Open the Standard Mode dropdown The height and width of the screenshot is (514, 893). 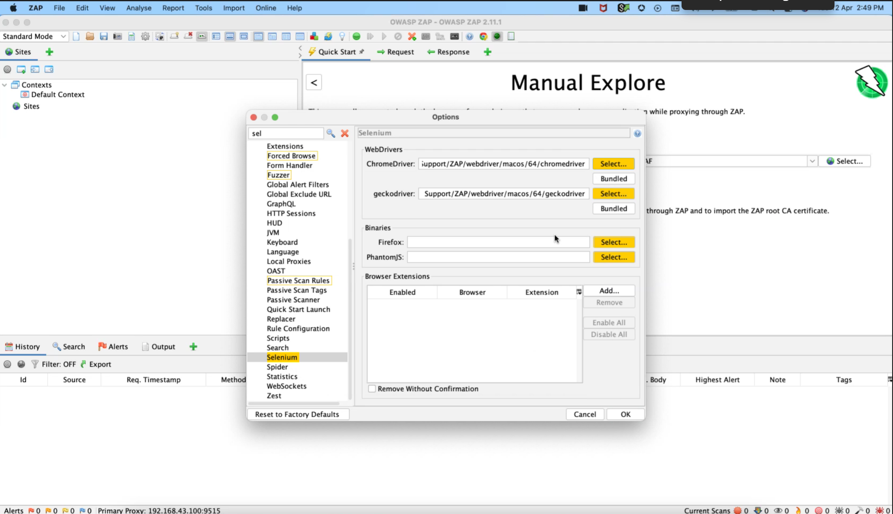click(35, 36)
